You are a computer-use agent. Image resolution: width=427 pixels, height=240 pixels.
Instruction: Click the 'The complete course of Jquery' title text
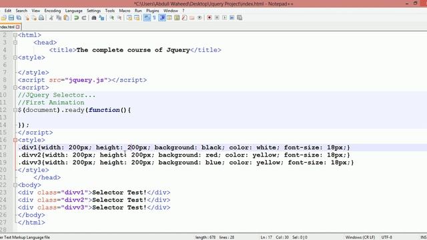coord(133,50)
